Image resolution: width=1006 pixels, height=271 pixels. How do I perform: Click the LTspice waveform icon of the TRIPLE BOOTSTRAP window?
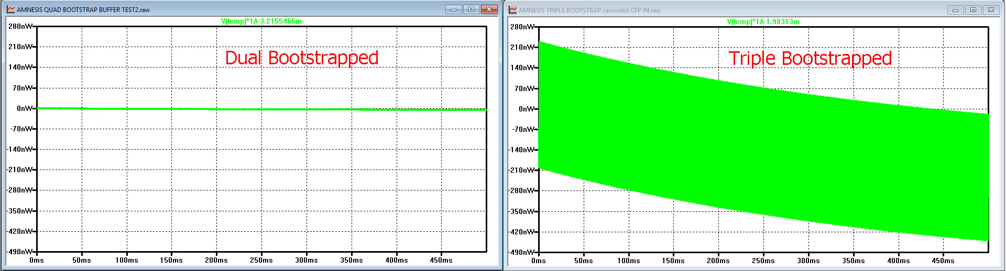tap(512, 9)
